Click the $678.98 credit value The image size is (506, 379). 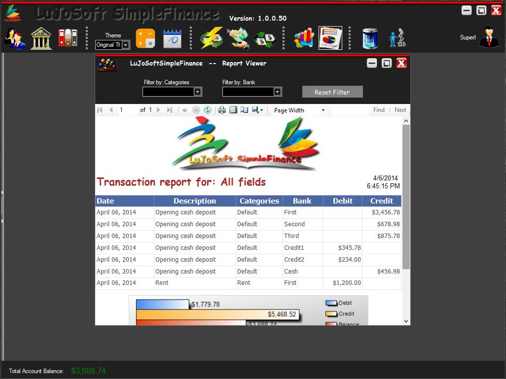coord(389,224)
